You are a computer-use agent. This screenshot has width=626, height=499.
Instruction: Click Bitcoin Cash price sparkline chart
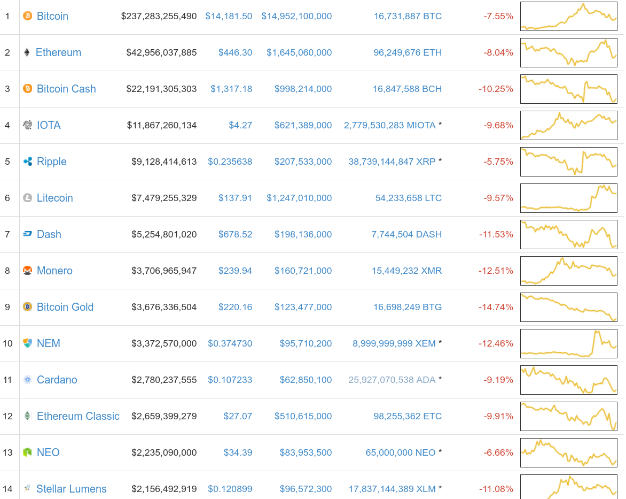(569, 89)
